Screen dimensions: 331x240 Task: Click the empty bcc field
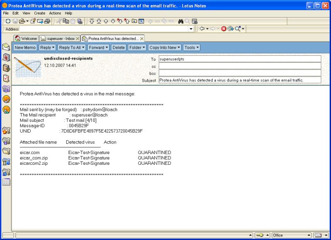(240, 73)
